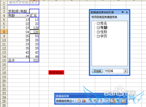
Task: Select the cell showing 138
Action: point(34,28)
